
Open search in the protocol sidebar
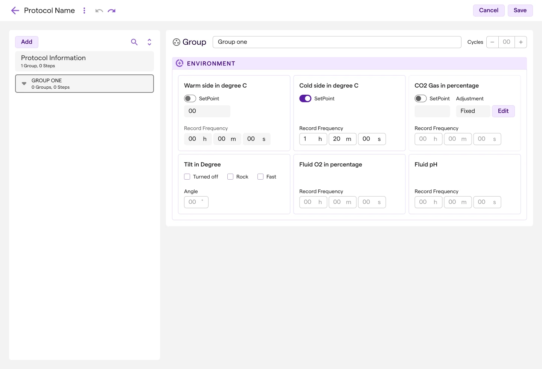[134, 42]
